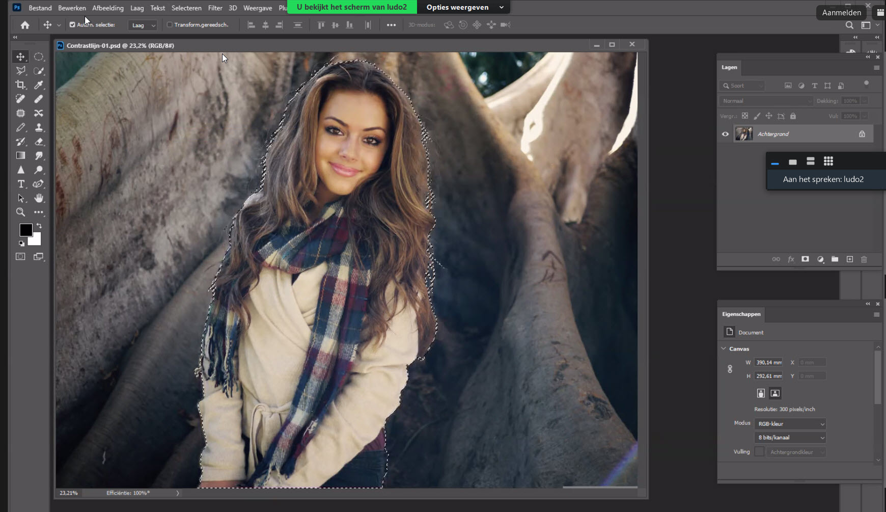The height and width of the screenshot is (512, 886).
Task: Click the align top edges icon
Action: [x=321, y=25]
